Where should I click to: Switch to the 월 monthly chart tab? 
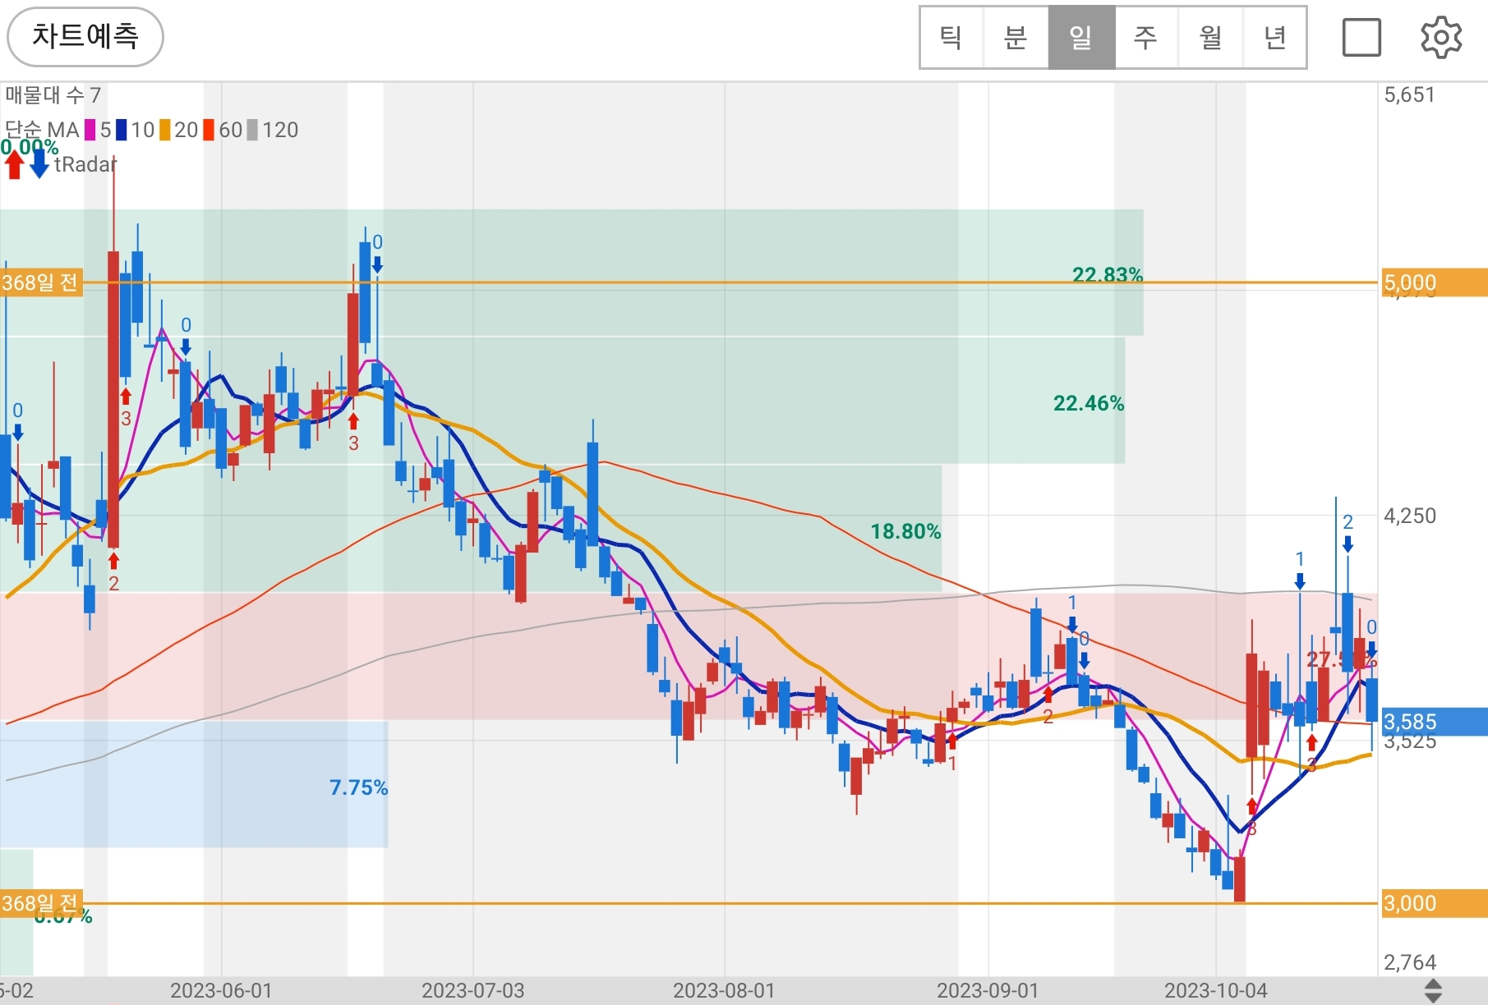[1210, 38]
